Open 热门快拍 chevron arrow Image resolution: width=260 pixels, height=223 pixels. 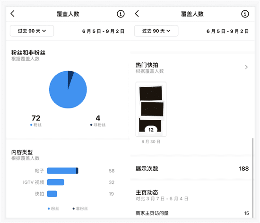point(246,67)
